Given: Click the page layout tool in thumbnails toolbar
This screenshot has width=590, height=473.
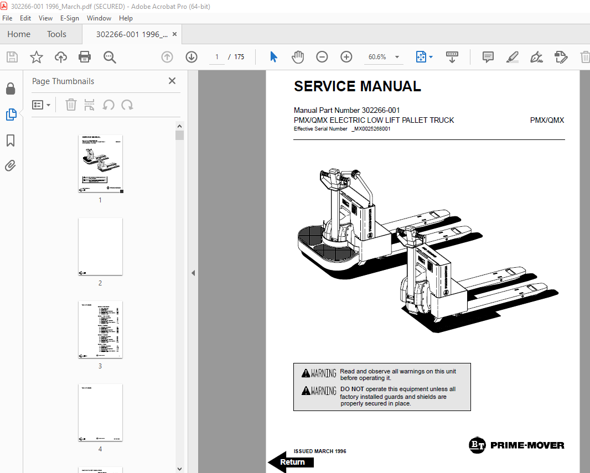Looking at the screenshot, I should tap(89, 105).
